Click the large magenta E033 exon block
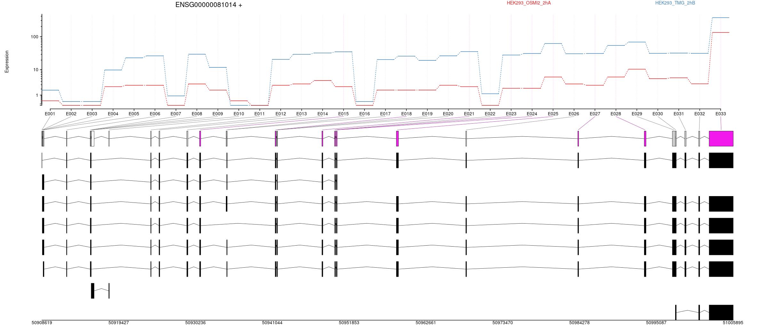This screenshot has width=768, height=329. pyautogui.click(x=721, y=139)
